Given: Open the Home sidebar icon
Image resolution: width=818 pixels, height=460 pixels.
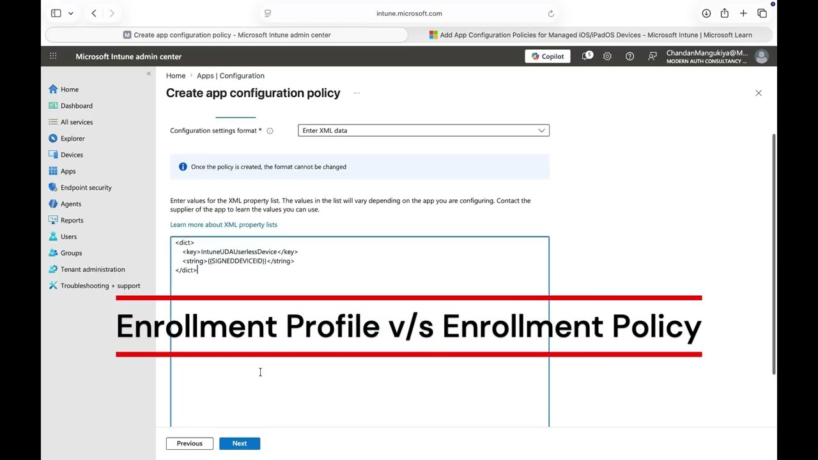Looking at the screenshot, I should tap(53, 89).
